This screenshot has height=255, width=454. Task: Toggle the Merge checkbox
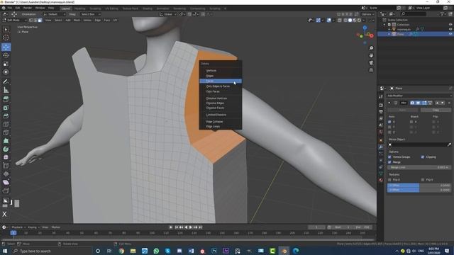389,162
